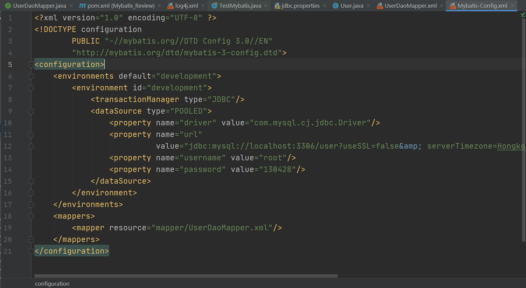Click line number 19 in the gutter
The image size is (526, 288).
tap(8, 228)
